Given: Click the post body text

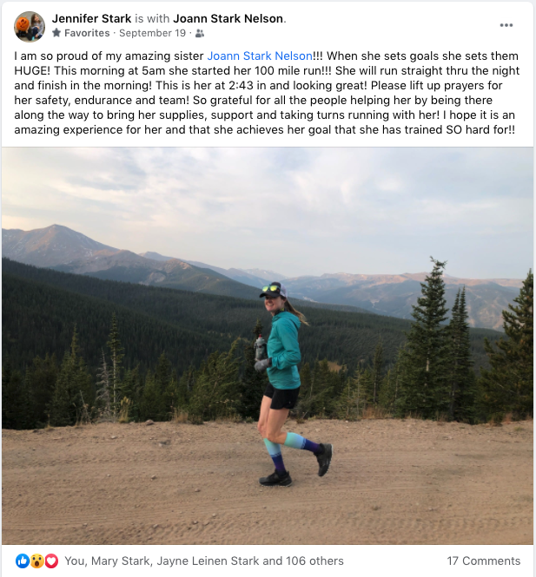Looking at the screenshot, I should click(267, 93).
